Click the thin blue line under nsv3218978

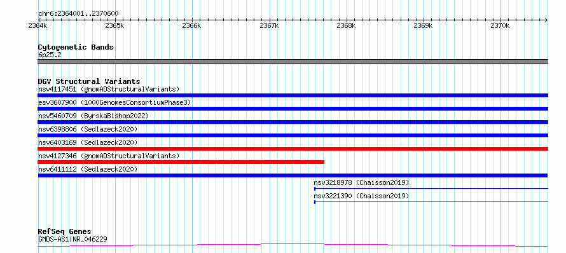click(x=431, y=188)
